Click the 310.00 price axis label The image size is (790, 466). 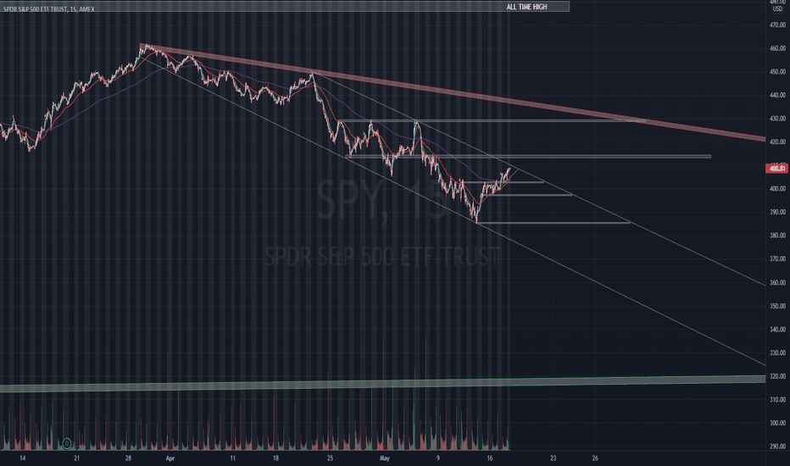pos(778,400)
